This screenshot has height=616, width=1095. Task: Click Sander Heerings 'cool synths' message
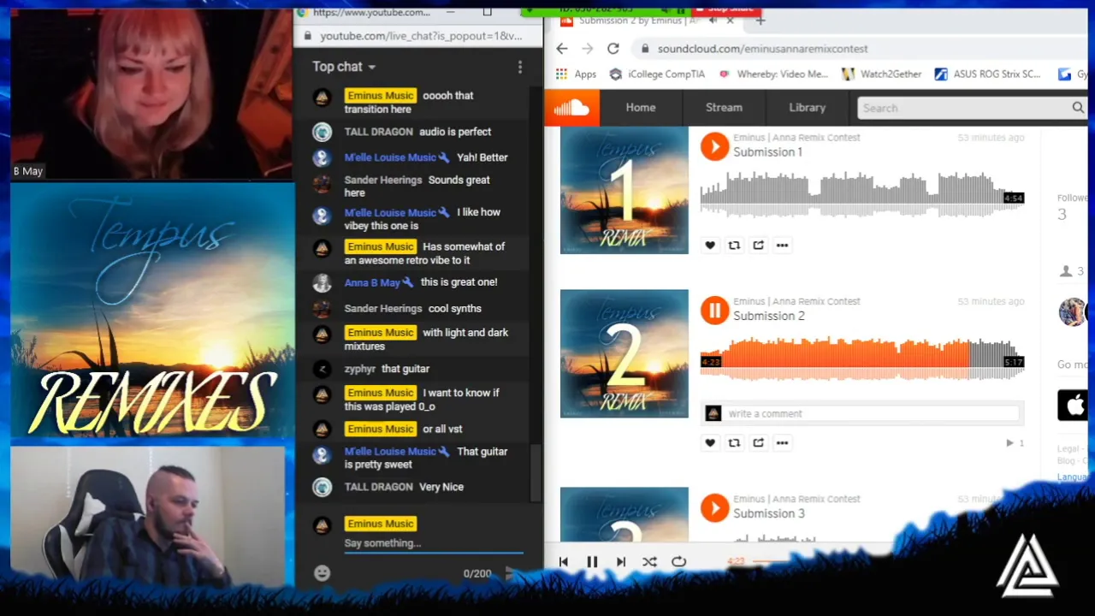point(455,309)
